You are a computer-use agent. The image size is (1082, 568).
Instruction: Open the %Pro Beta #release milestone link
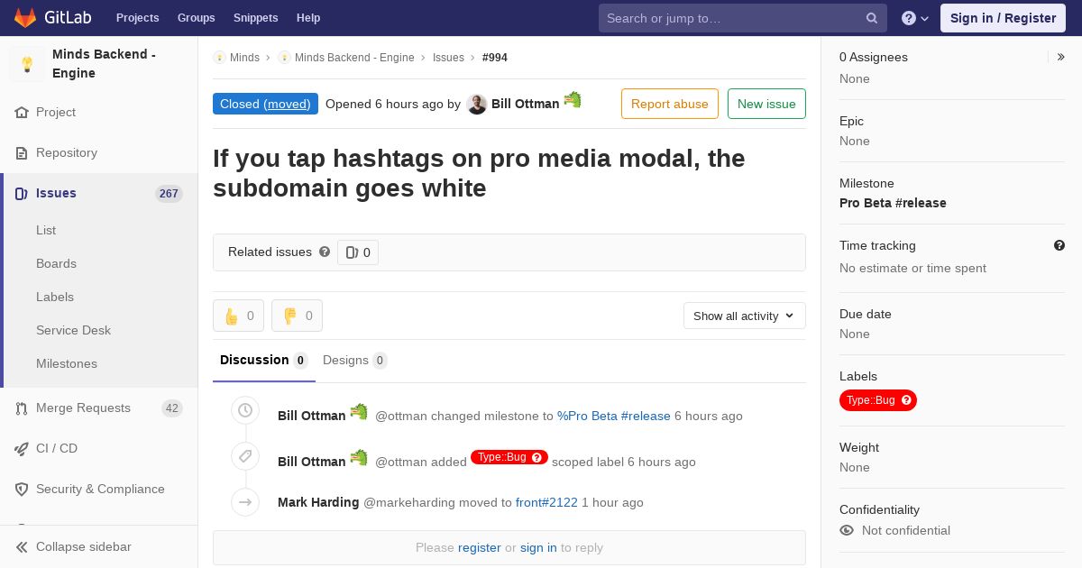pyautogui.click(x=614, y=416)
